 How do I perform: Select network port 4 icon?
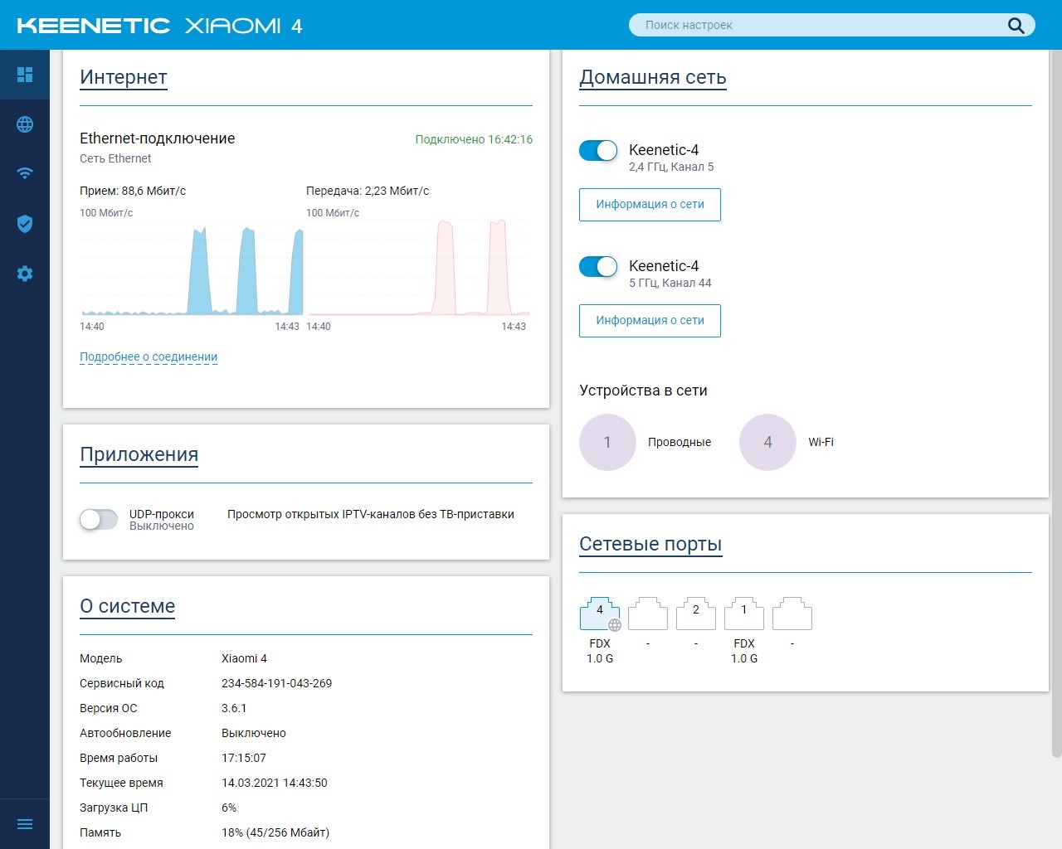[x=600, y=614]
